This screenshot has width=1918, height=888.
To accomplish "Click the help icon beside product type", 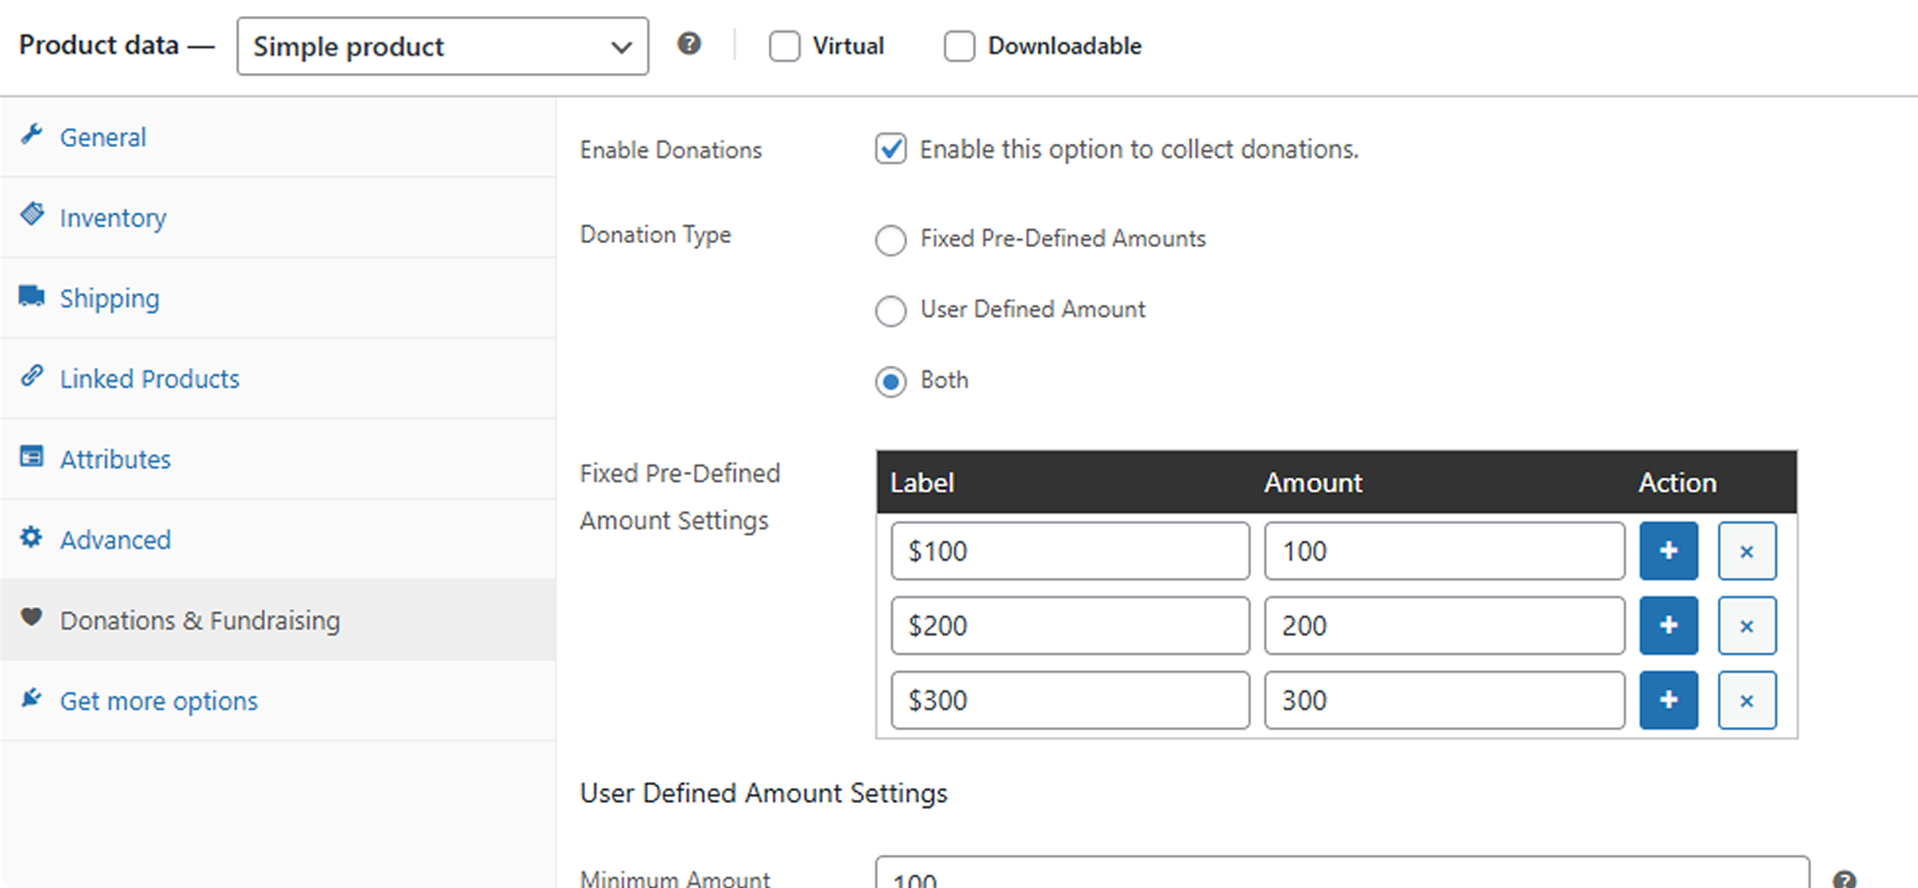I will point(689,44).
